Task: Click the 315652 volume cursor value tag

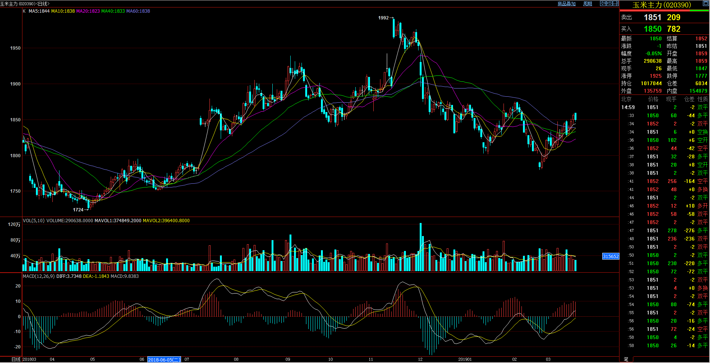Action: [x=610, y=256]
